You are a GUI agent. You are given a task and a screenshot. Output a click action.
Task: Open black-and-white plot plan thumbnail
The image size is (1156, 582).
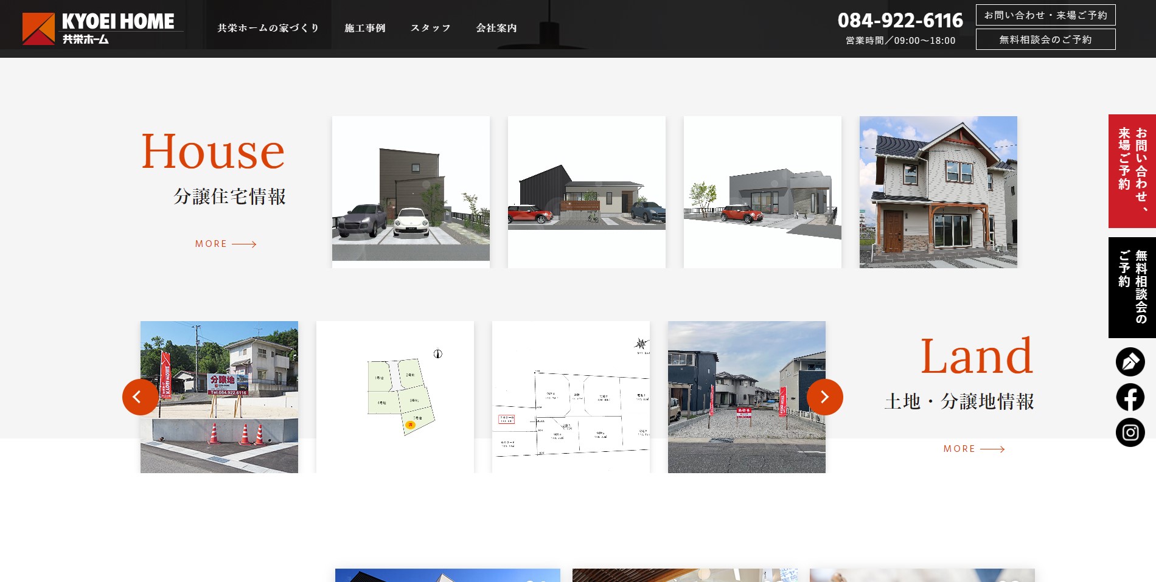(571, 397)
